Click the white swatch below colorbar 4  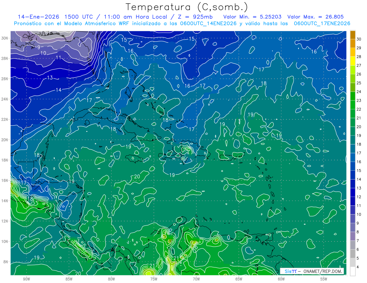[x=353, y=272]
